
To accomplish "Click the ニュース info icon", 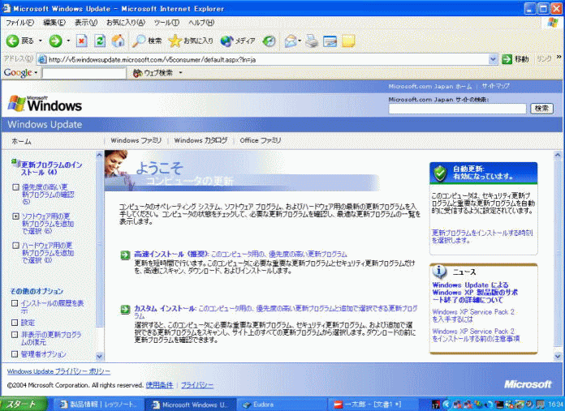I will click(440, 272).
